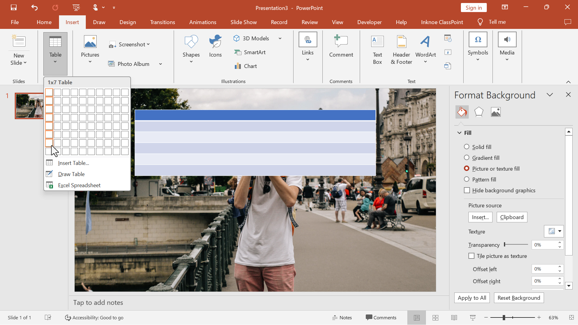Click the Reset Background button
This screenshot has width=578, height=325.
coord(518,298)
